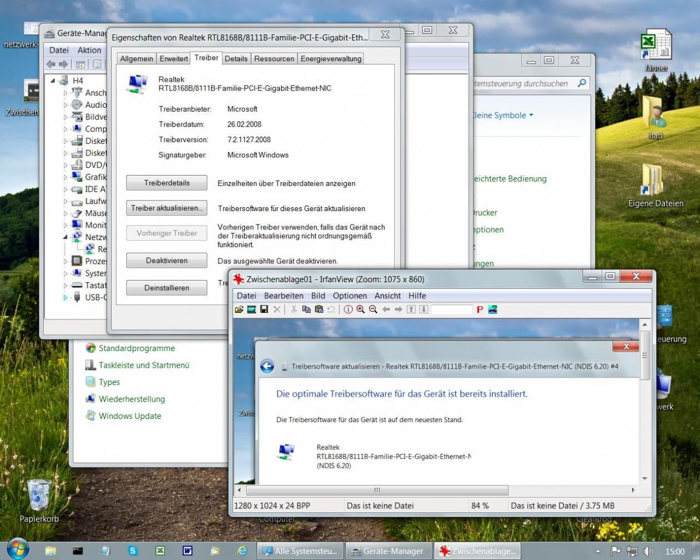Click the Deinstallieren button
This screenshot has height=560, width=700.
pyautogui.click(x=167, y=288)
